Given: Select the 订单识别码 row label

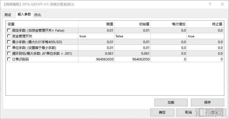Looking at the screenshot, I should pos(20,59).
